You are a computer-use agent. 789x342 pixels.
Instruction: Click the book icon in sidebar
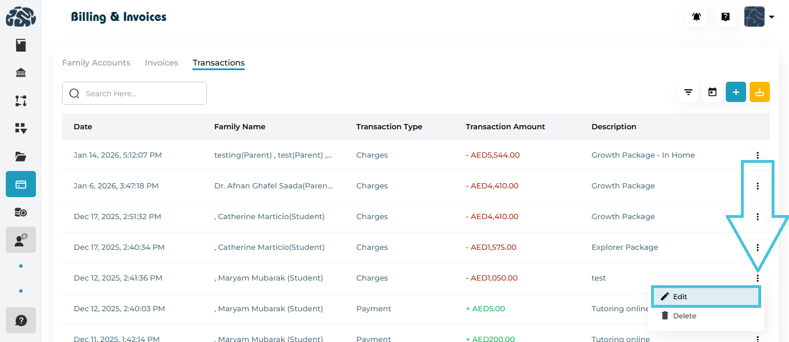tap(21, 45)
